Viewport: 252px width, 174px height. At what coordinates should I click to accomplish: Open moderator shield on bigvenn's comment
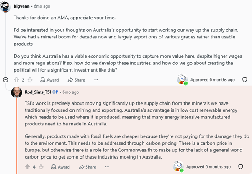(x=244, y=80)
